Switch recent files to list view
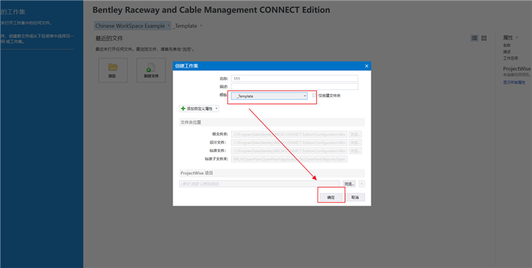The height and width of the screenshot is (268, 532). click(x=474, y=38)
